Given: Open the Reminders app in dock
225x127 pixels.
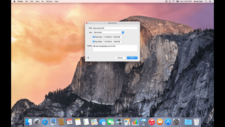Looking at the screenshot, I should click(86, 122).
